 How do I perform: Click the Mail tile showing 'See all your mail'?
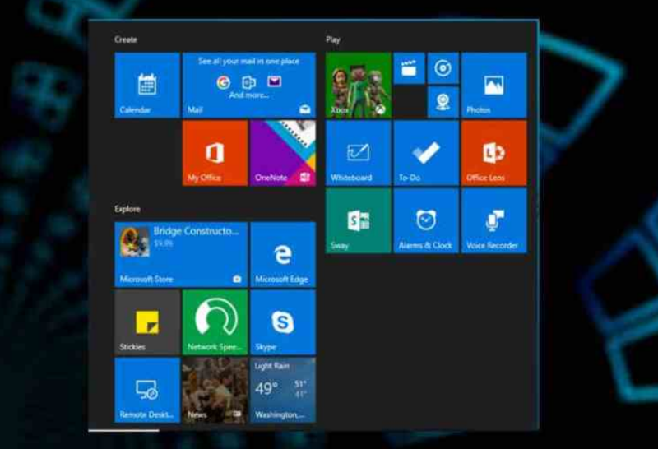(248, 85)
